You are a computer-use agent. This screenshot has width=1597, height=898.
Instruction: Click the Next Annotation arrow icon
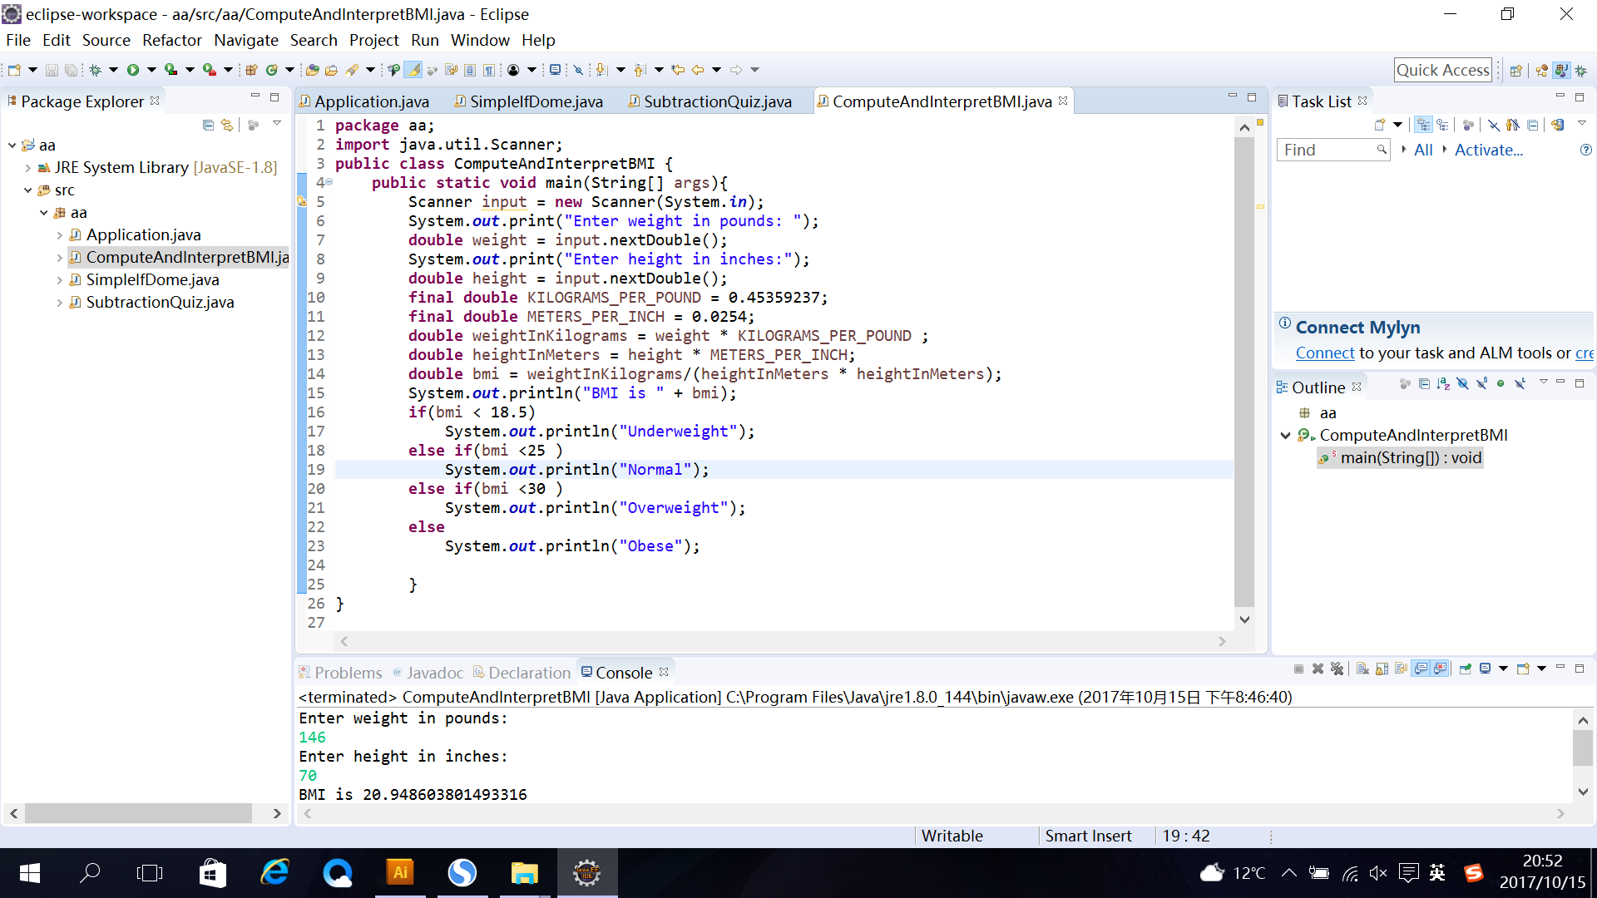click(x=601, y=70)
